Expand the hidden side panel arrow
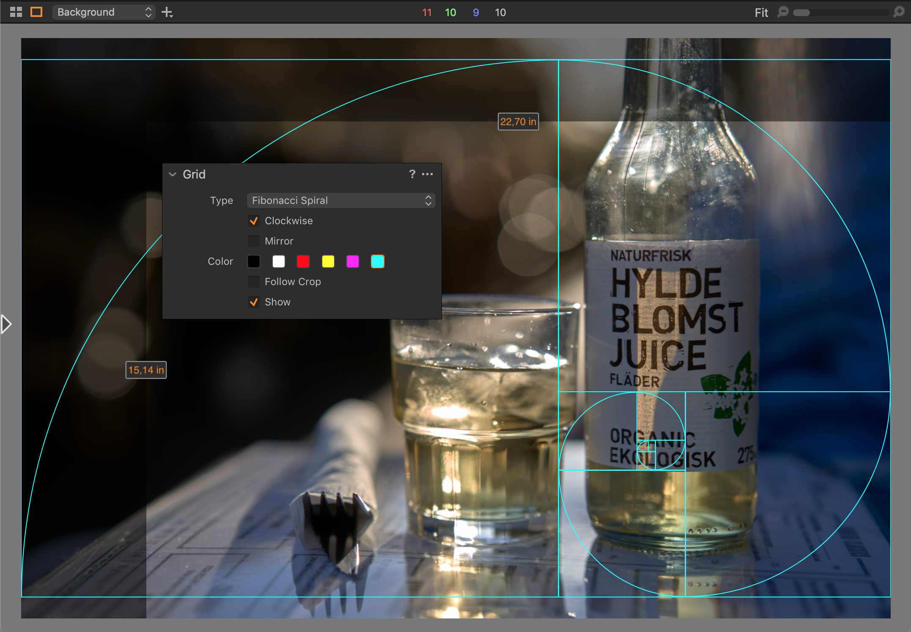Viewport: 911px width, 632px height. [x=6, y=324]
